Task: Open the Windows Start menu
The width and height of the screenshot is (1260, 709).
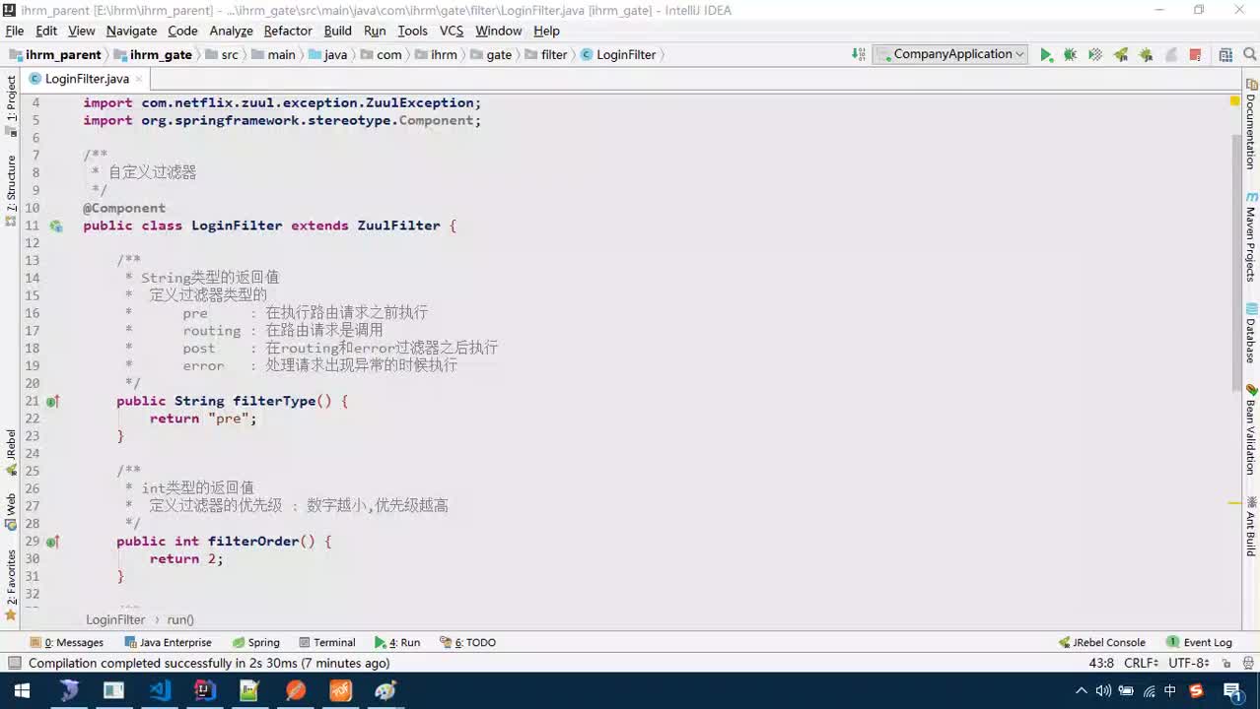Action: pyautogui.click(x=22, y=690)
